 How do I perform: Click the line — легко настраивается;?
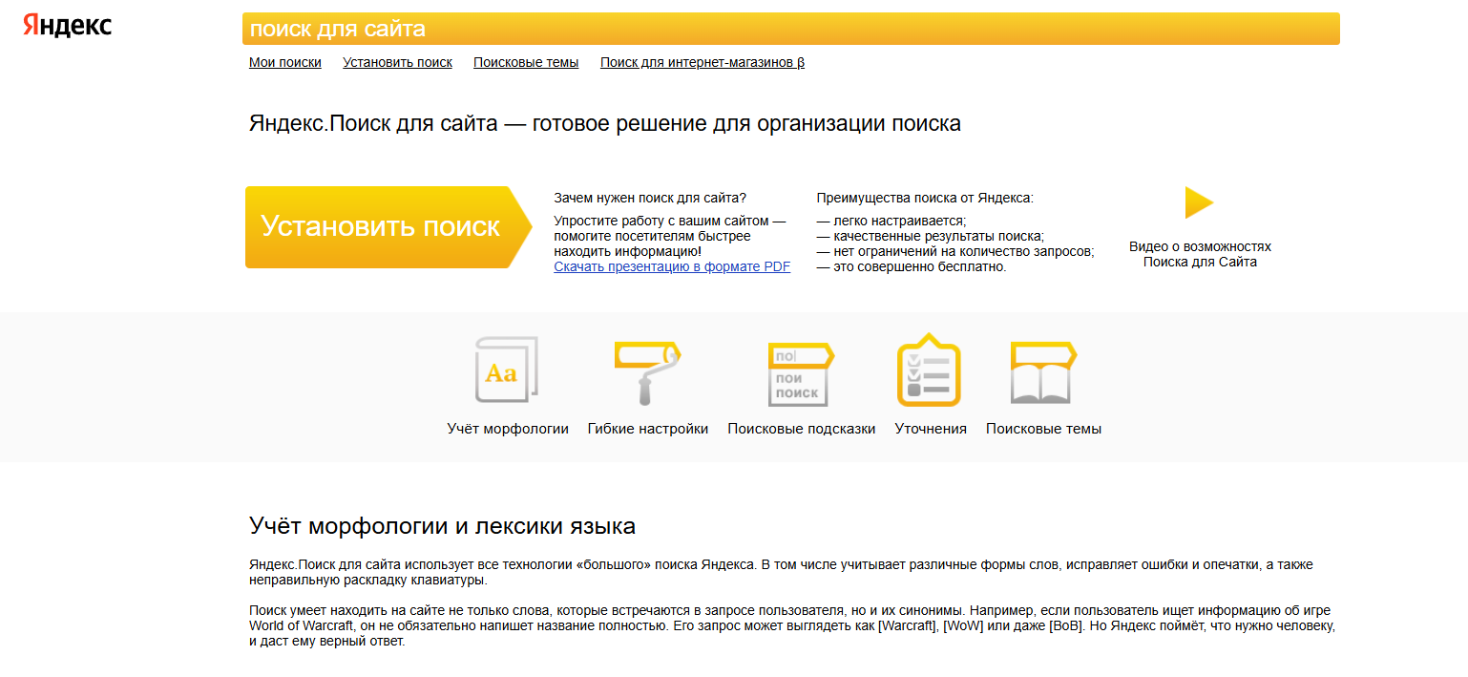[x=891, y=221]
